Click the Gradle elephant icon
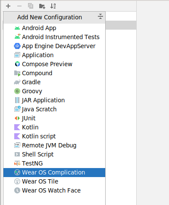The height and width of the screenshot is (205, 169). (x=17, y=82)
